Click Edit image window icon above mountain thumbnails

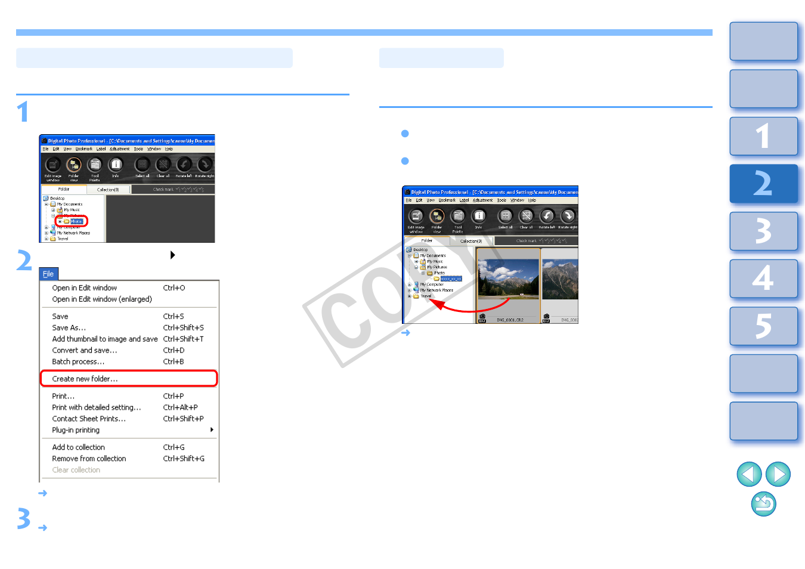coord(416,217)
